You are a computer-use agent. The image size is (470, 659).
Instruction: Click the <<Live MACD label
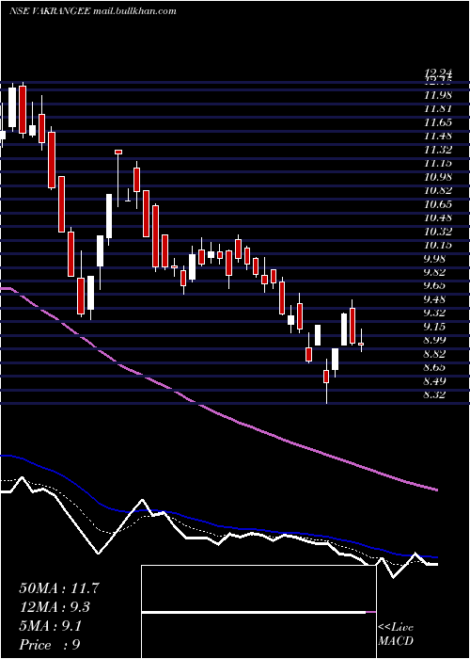[396, 635]
